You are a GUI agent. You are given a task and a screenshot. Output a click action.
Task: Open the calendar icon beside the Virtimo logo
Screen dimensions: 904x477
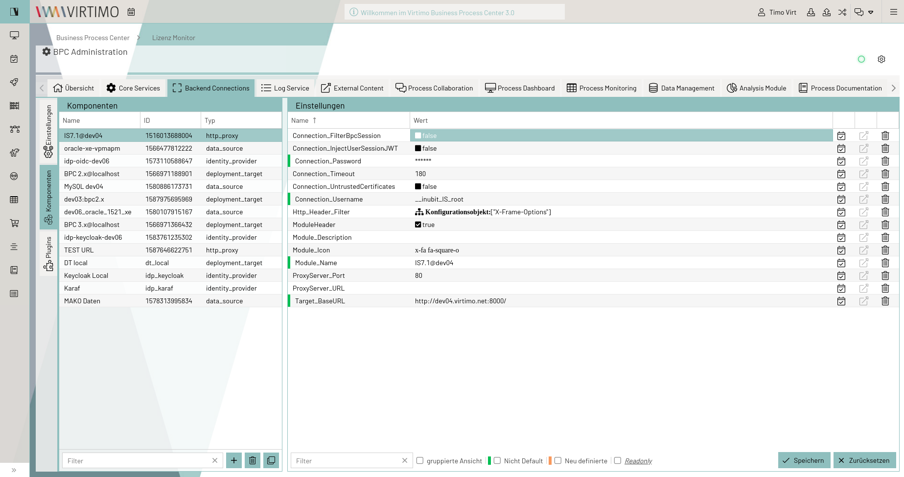click(x=131, y=12)
